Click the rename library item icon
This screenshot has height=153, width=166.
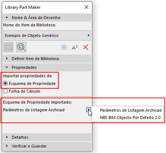click(75, 47)
